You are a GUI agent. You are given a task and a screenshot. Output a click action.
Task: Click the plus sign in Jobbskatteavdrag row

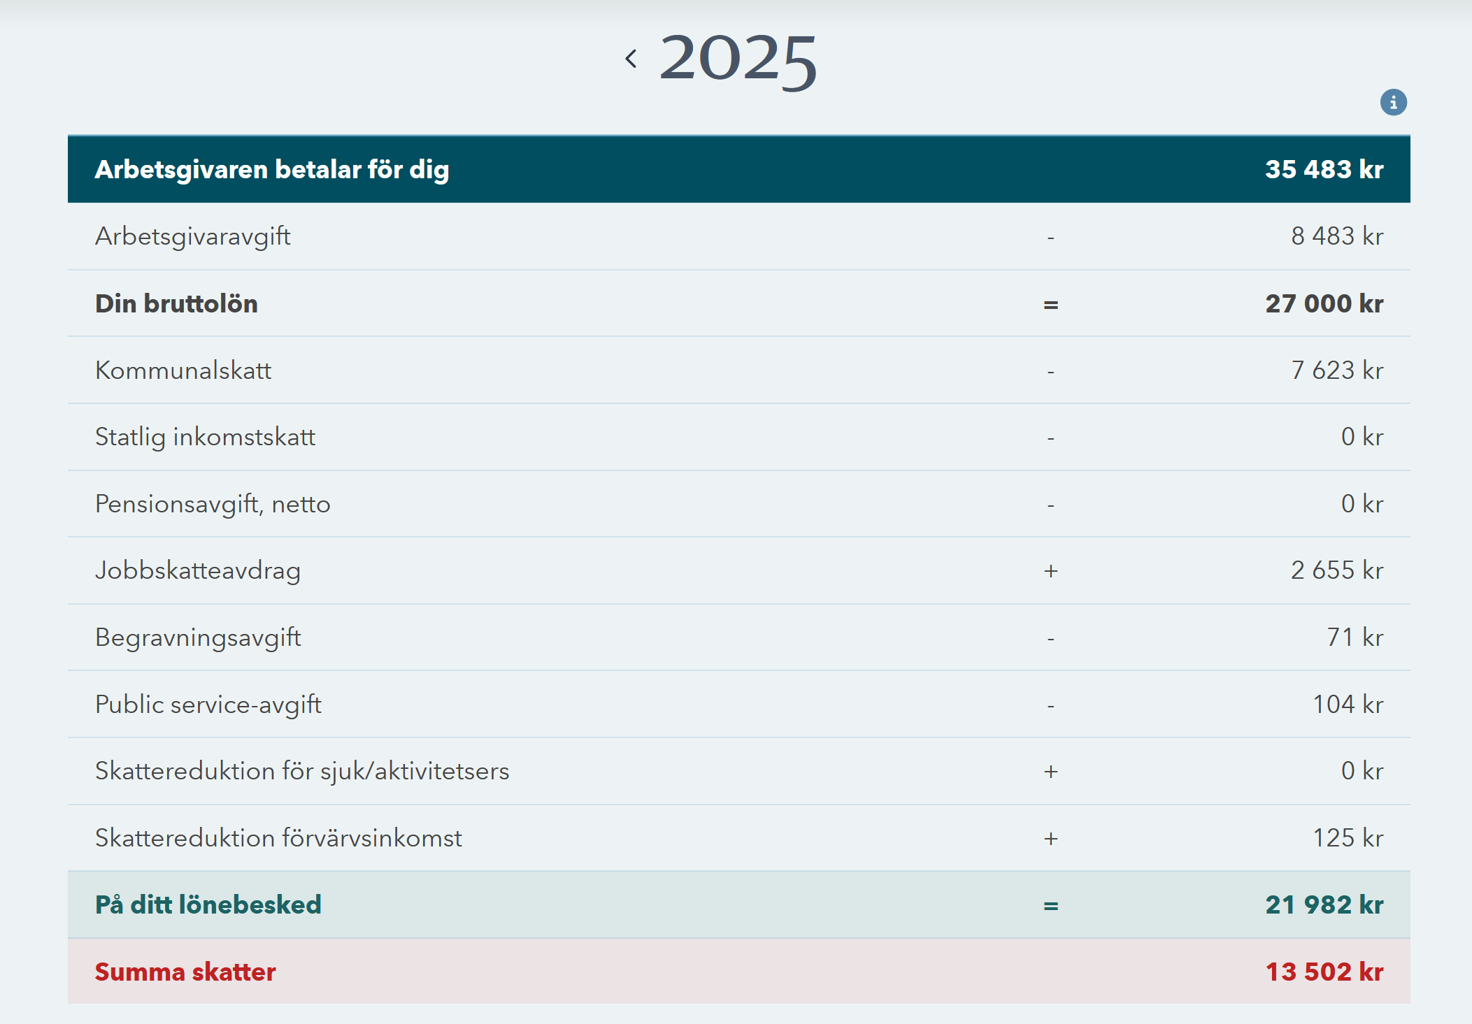[1051, 571]
